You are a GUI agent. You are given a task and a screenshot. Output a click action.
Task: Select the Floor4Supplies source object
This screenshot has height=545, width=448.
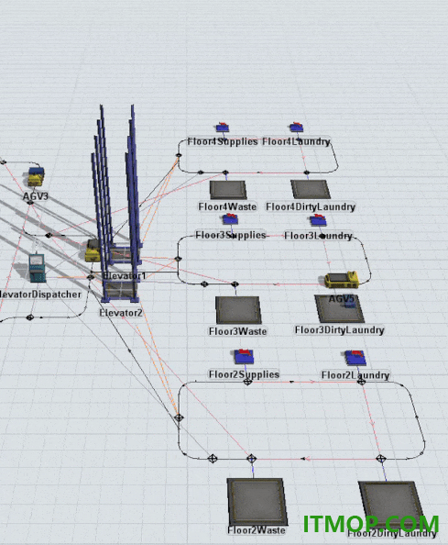click(x=223, y=128)
